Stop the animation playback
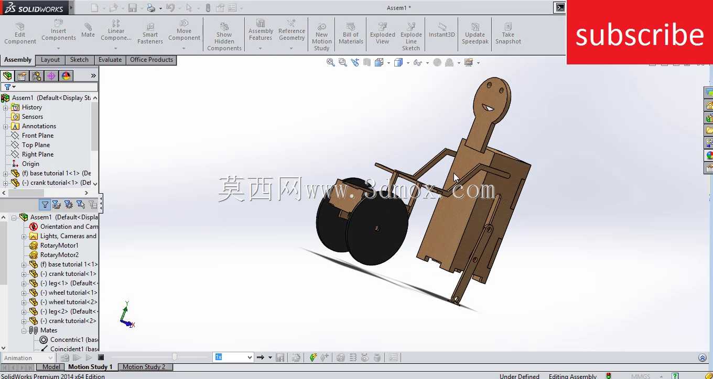This screenshot has height=379, width=713. [101, 358]
